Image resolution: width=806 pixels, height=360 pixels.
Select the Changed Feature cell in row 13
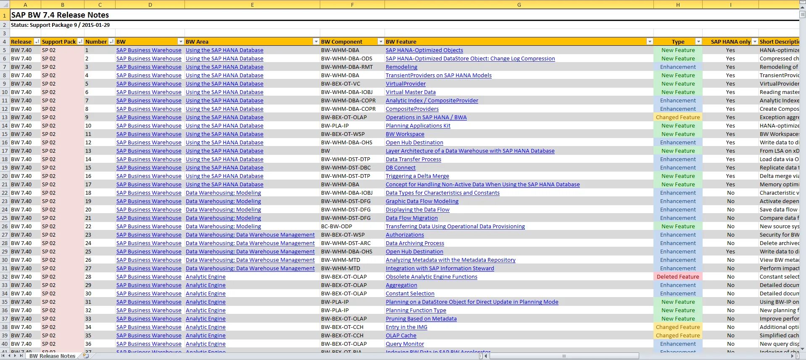678,117
